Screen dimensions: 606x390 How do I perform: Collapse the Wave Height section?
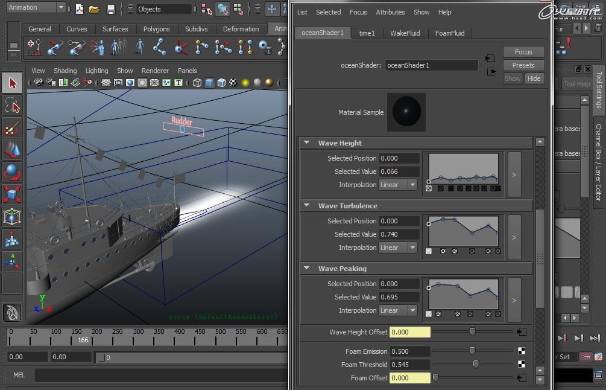click(306, 143)
